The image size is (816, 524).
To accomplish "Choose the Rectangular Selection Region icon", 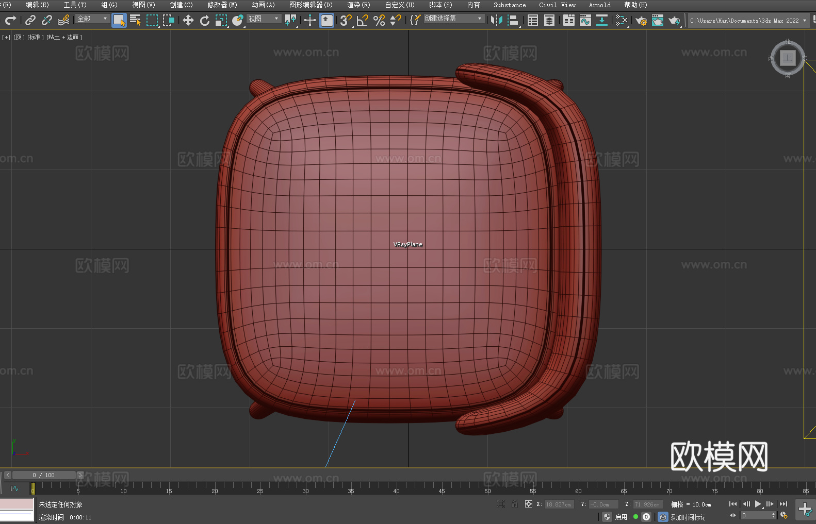I will click(x=152, y=20).
